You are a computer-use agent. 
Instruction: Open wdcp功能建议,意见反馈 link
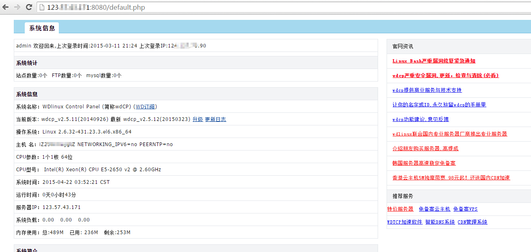coord(420,119)
